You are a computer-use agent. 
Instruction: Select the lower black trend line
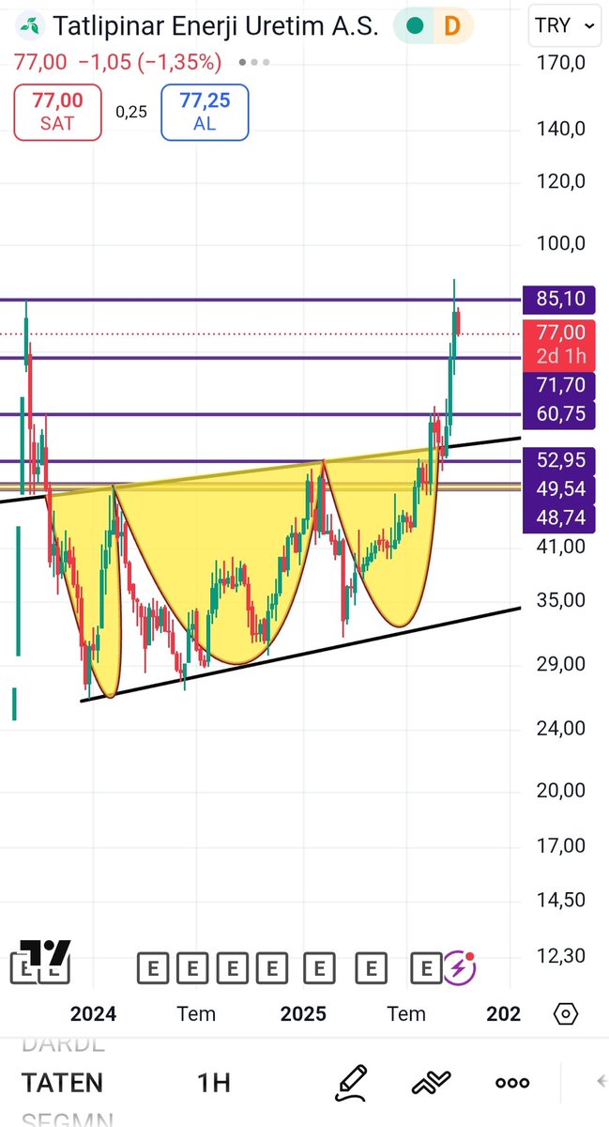[300, 654]
